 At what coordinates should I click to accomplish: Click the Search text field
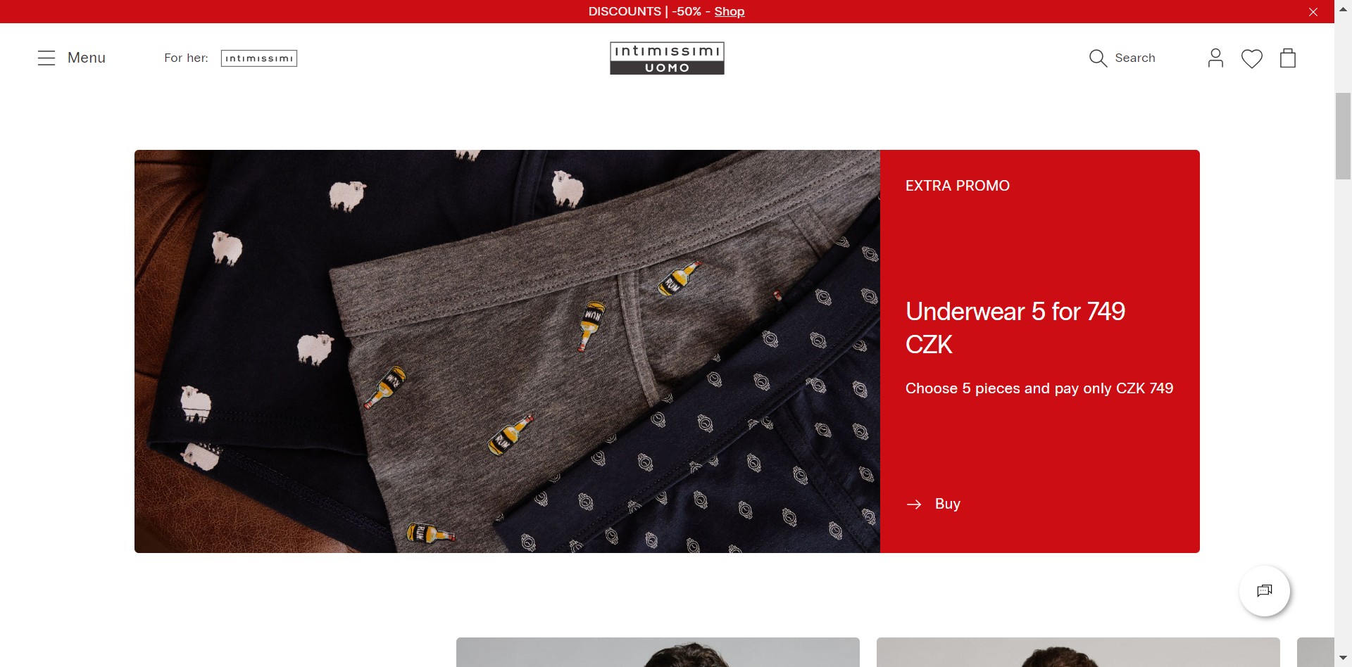[1135, 58]
